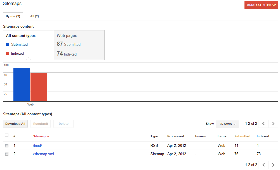Click the sort arrow next to Sitemap
This screenshot has width=280, height=170.
point(48,136)
